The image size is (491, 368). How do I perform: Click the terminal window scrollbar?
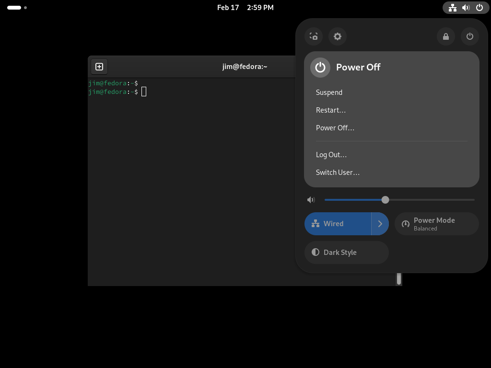click(399, 278)
